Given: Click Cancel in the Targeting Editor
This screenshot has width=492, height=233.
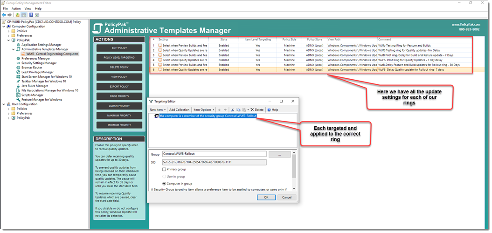Looking at the screenshot, I should [x=287, y=197].
